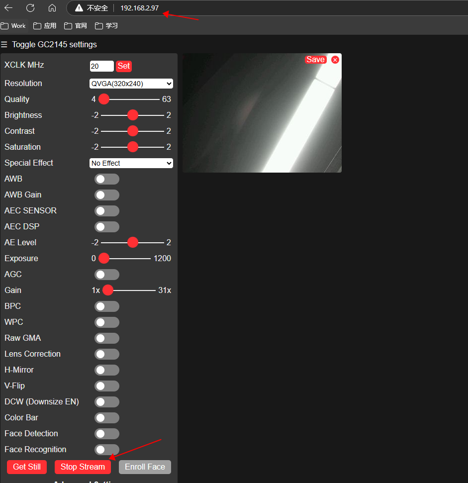Viewport: 468px width, 483px height.
Task: Close the camera stream with the red X
Action: click(335, 60)
